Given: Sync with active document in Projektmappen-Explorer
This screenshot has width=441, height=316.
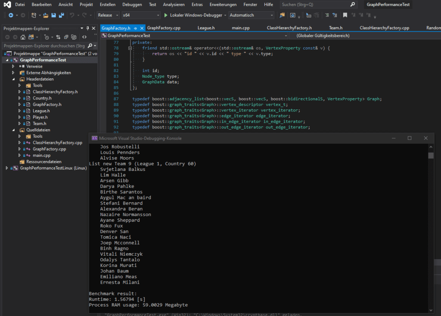Looking at the screenshot, I should click(x=59, y=37).
